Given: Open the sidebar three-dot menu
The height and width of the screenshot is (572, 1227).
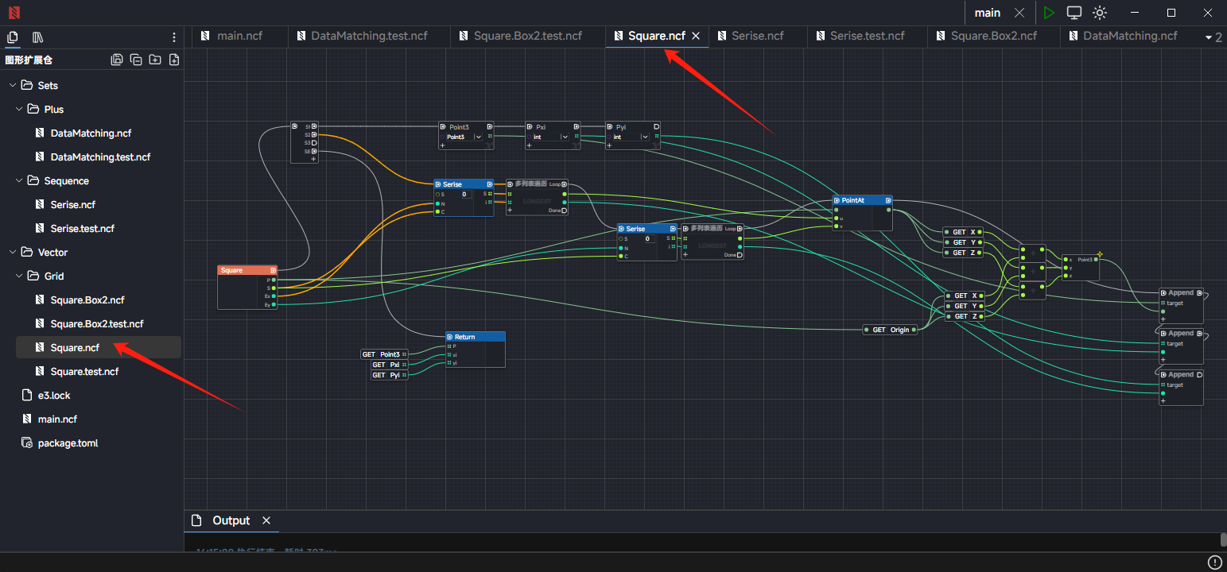Looking at the screenshot, I should click(x=174, y=37).
